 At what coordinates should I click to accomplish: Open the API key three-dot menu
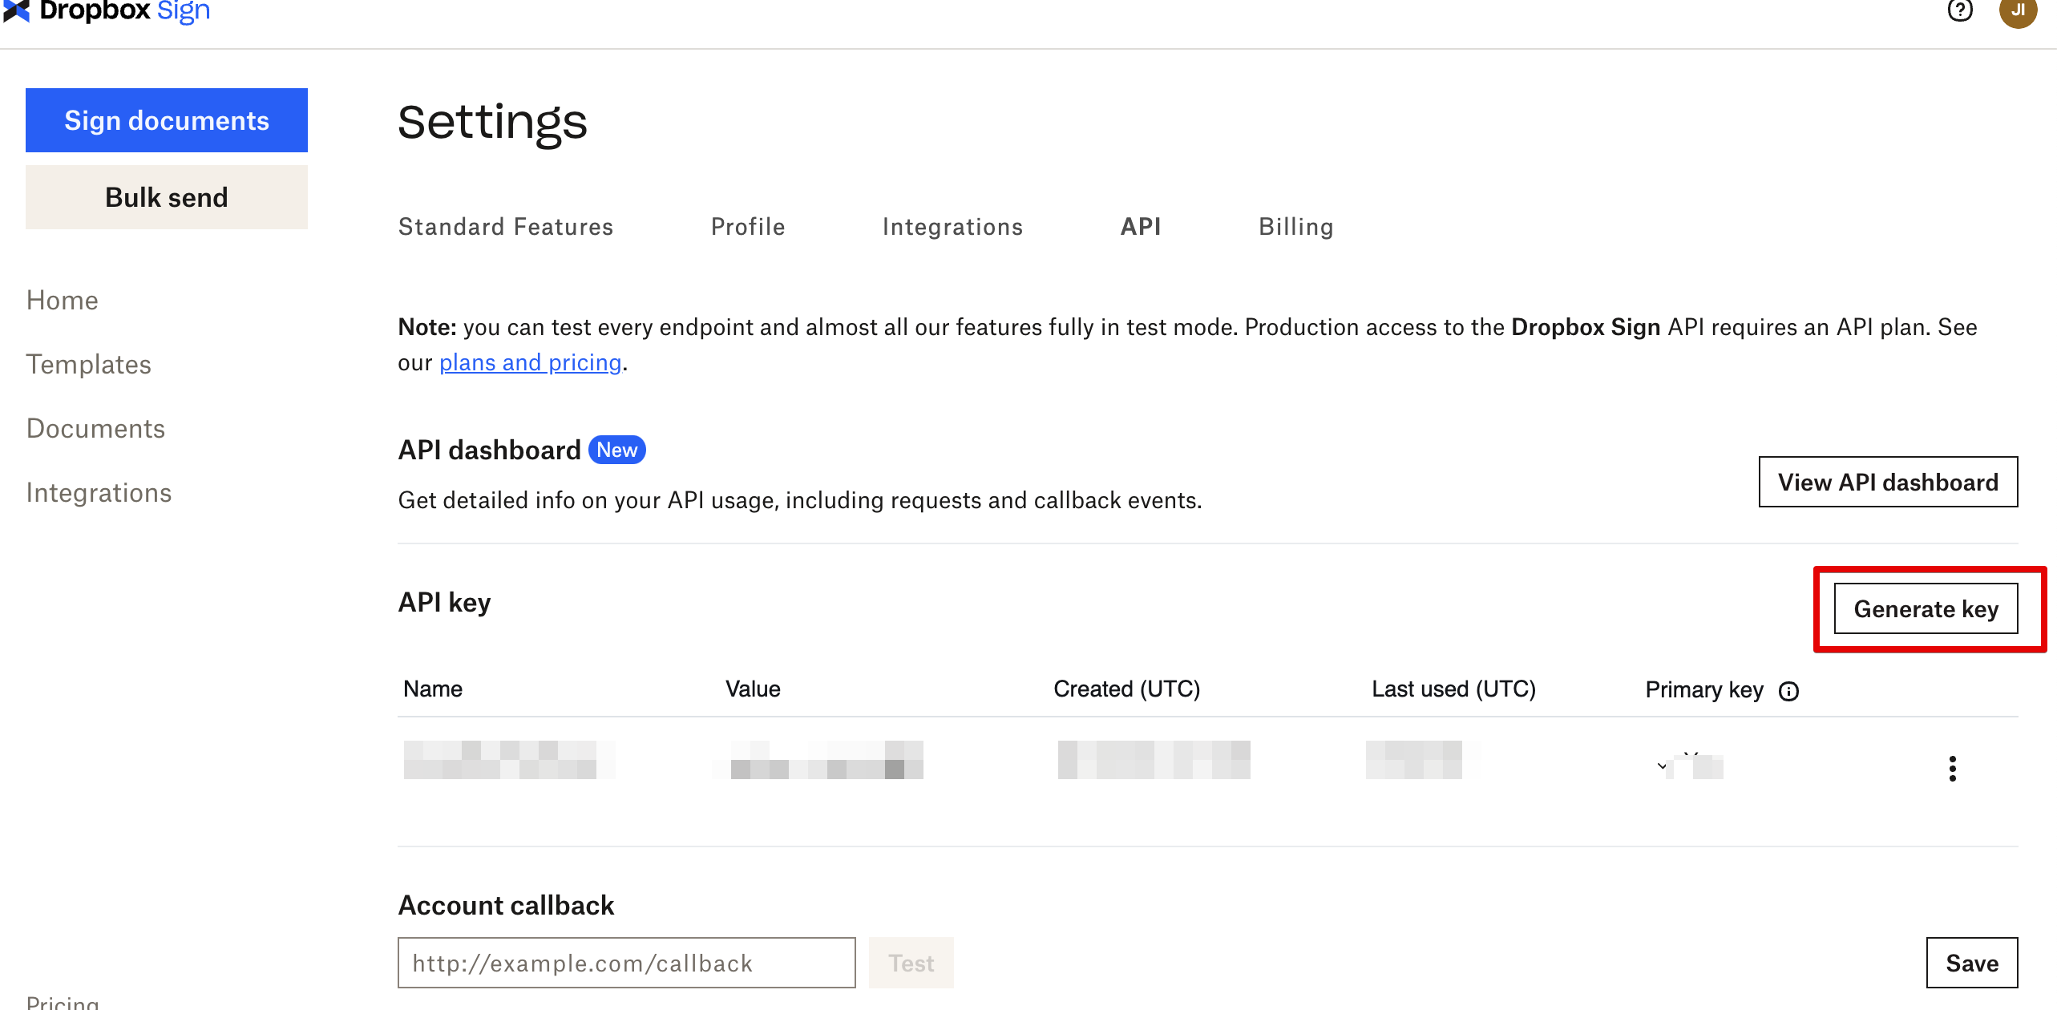pyautogui.click(x=1952, y=768)
